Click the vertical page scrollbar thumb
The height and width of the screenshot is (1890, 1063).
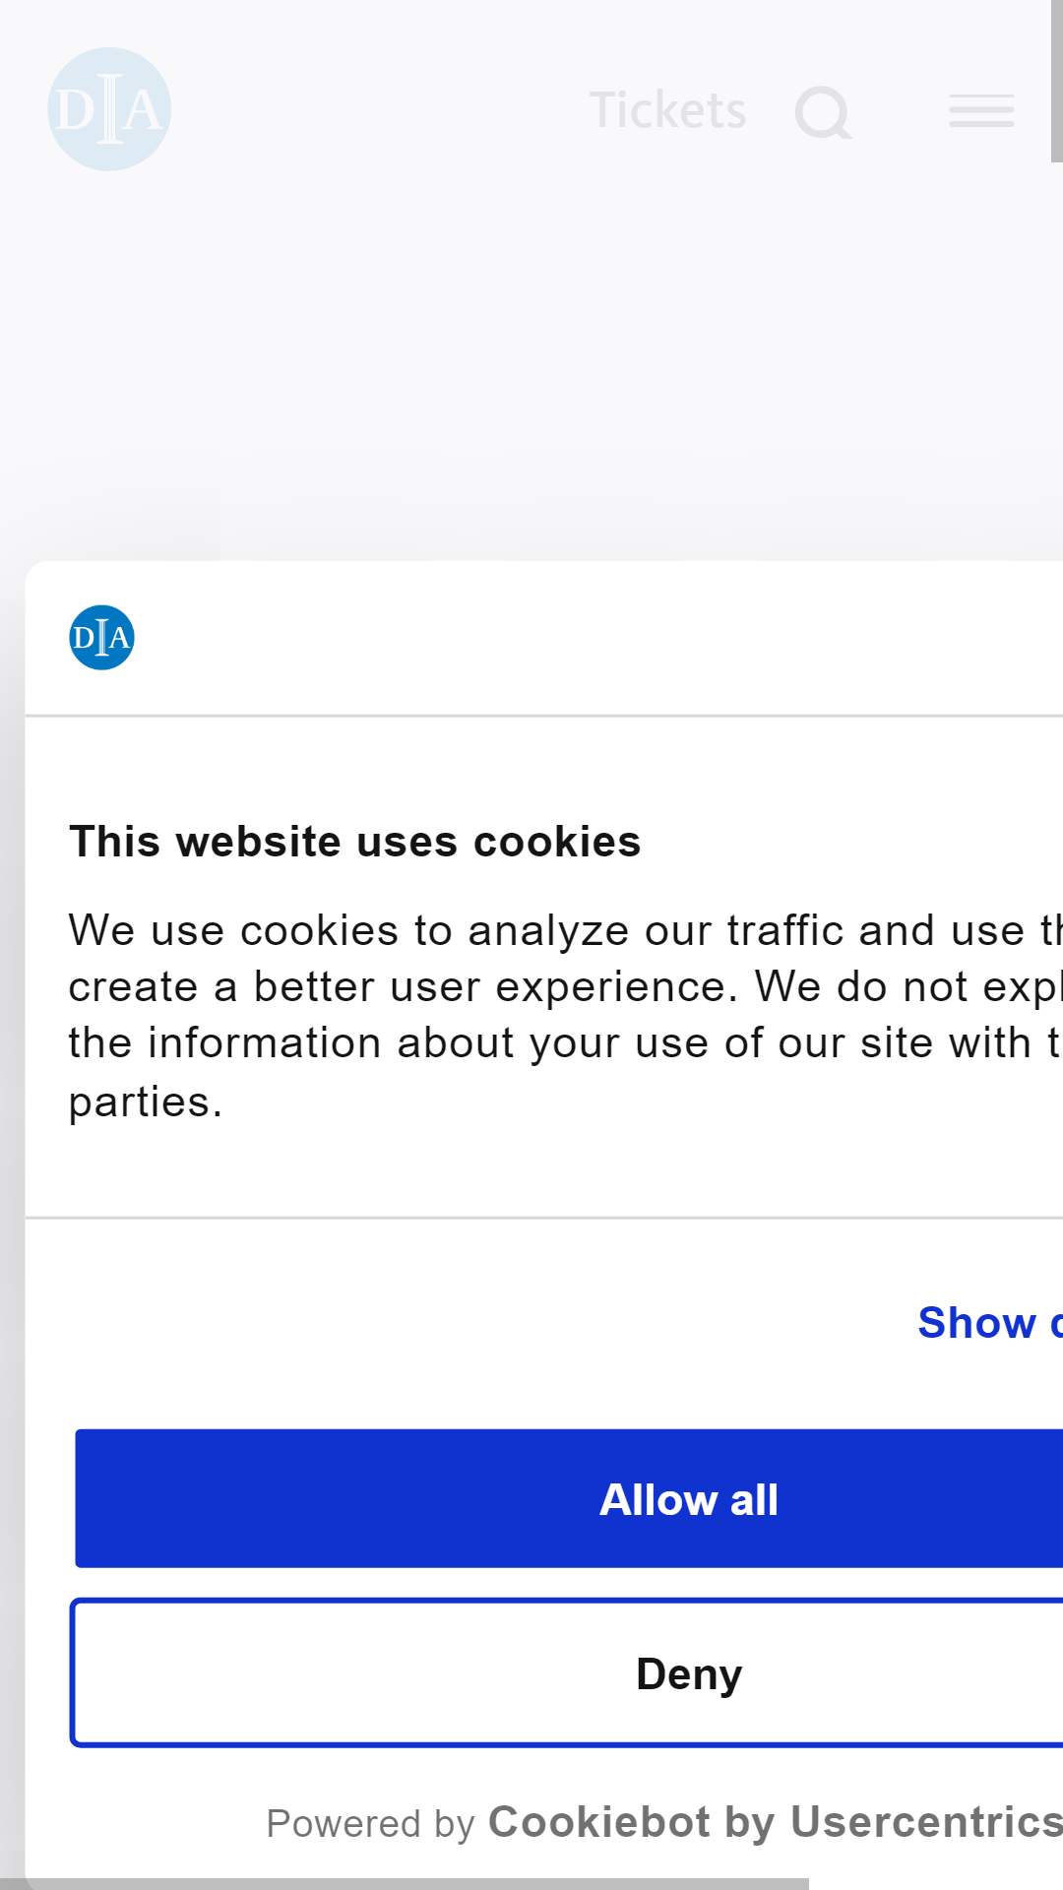tap(1057, 81)
